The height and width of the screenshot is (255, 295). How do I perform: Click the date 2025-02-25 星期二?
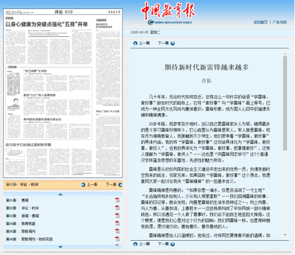point(145,32)
